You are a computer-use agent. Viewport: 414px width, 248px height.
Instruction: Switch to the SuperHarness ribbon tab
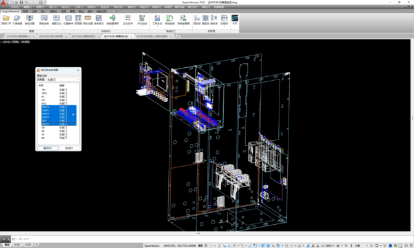(11, 12)
